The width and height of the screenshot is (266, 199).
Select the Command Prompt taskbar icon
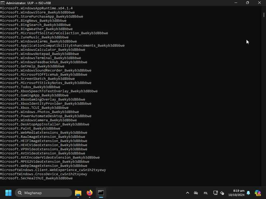coord(101,193)
